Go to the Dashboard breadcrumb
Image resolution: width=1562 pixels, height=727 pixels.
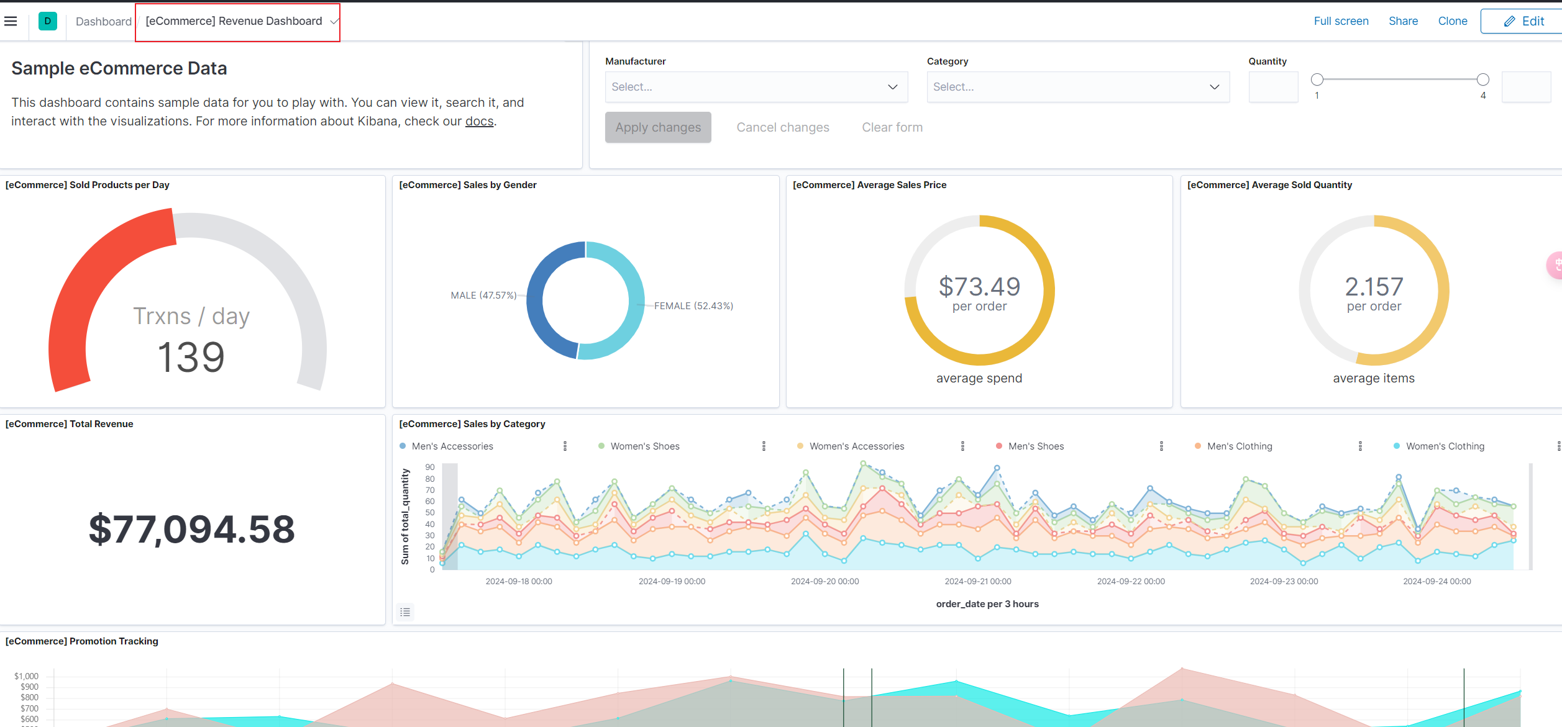(x=103, y=22)
